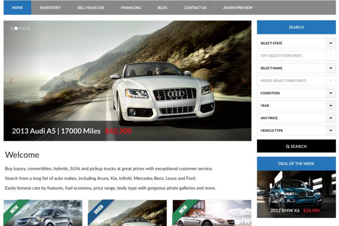Viewport: 339px width, 226px height.
Task: Open the Blog menu item
Action: [162, 7]
